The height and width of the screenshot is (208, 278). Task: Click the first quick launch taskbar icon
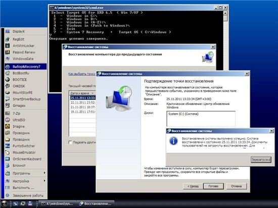16,203
